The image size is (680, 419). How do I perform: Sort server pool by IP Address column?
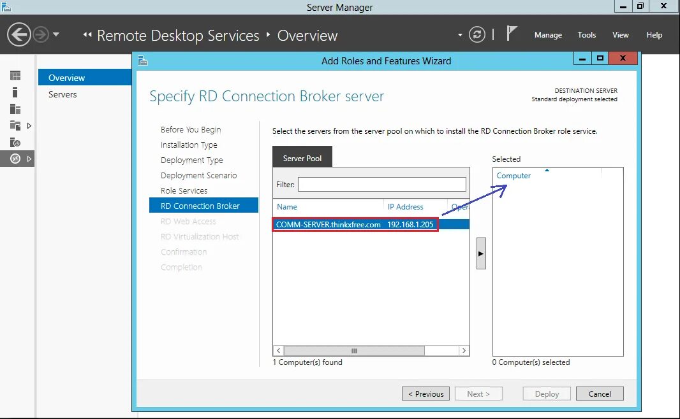coord(406,207)
